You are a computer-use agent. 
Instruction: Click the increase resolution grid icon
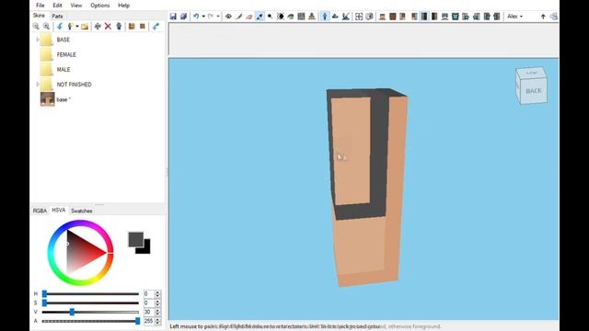click(132, 27)
